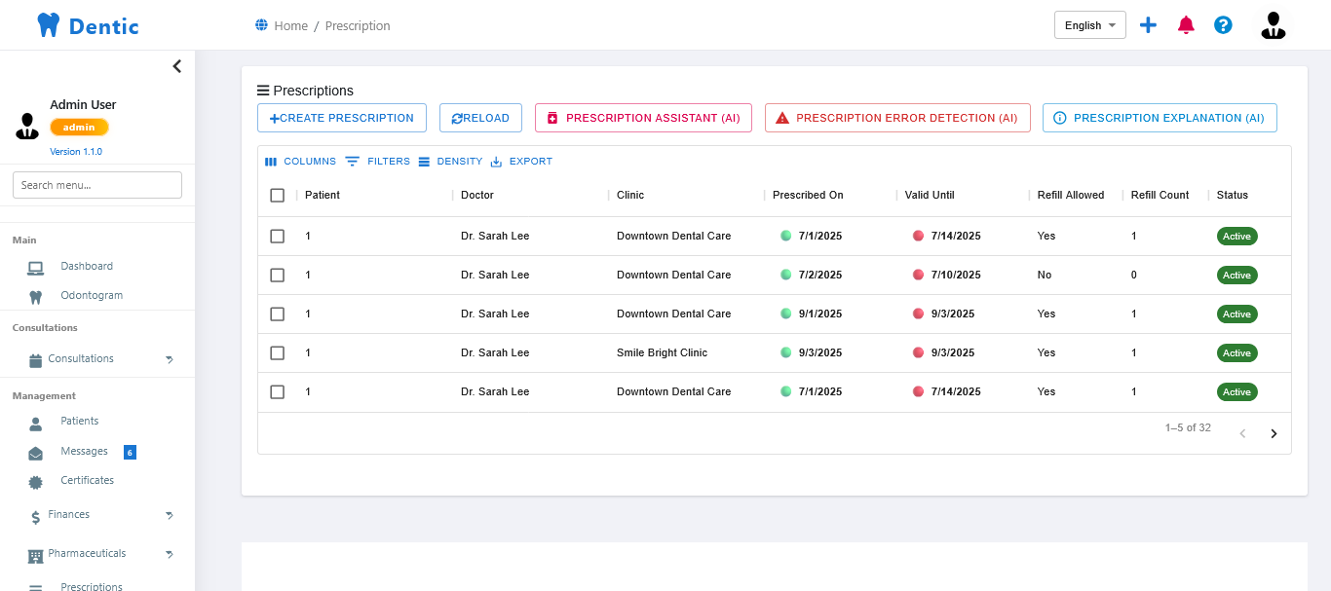1331x591 pixels.
Task: Open the Dashboard menu item
Action: click(x=89, y=266)
